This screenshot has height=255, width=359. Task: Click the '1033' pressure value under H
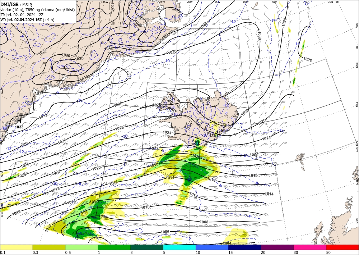pos(19,127)
